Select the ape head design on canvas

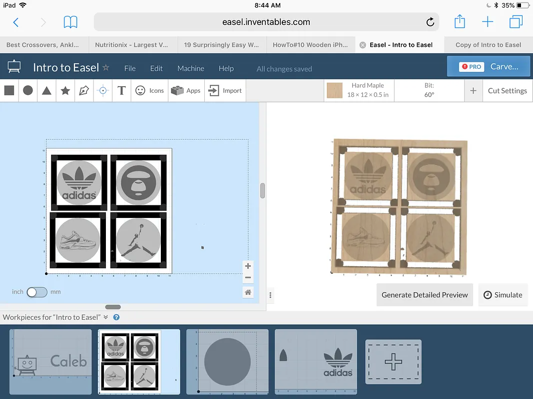138,183
